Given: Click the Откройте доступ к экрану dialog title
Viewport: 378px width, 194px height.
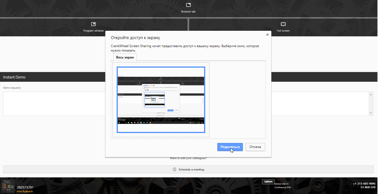Looking at the screenshot, I should point(136,37).
